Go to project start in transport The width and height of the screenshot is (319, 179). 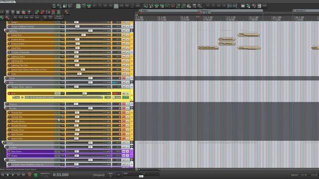pos(2,175)
